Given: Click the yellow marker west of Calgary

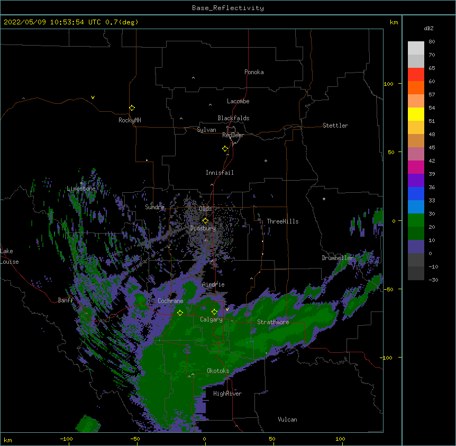Looking at the screenshot, I should 180,313.
